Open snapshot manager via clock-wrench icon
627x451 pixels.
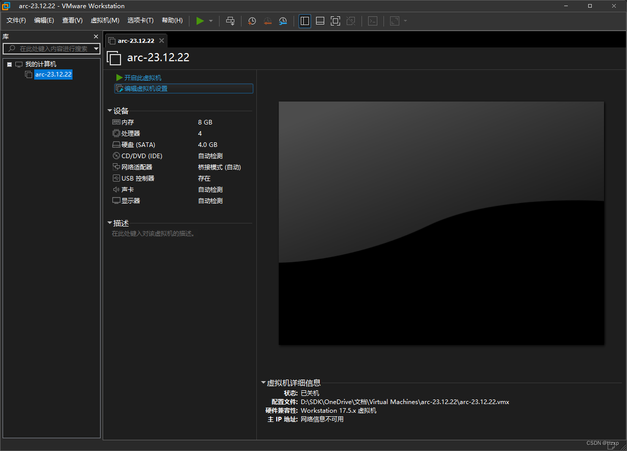coord(283,21)
